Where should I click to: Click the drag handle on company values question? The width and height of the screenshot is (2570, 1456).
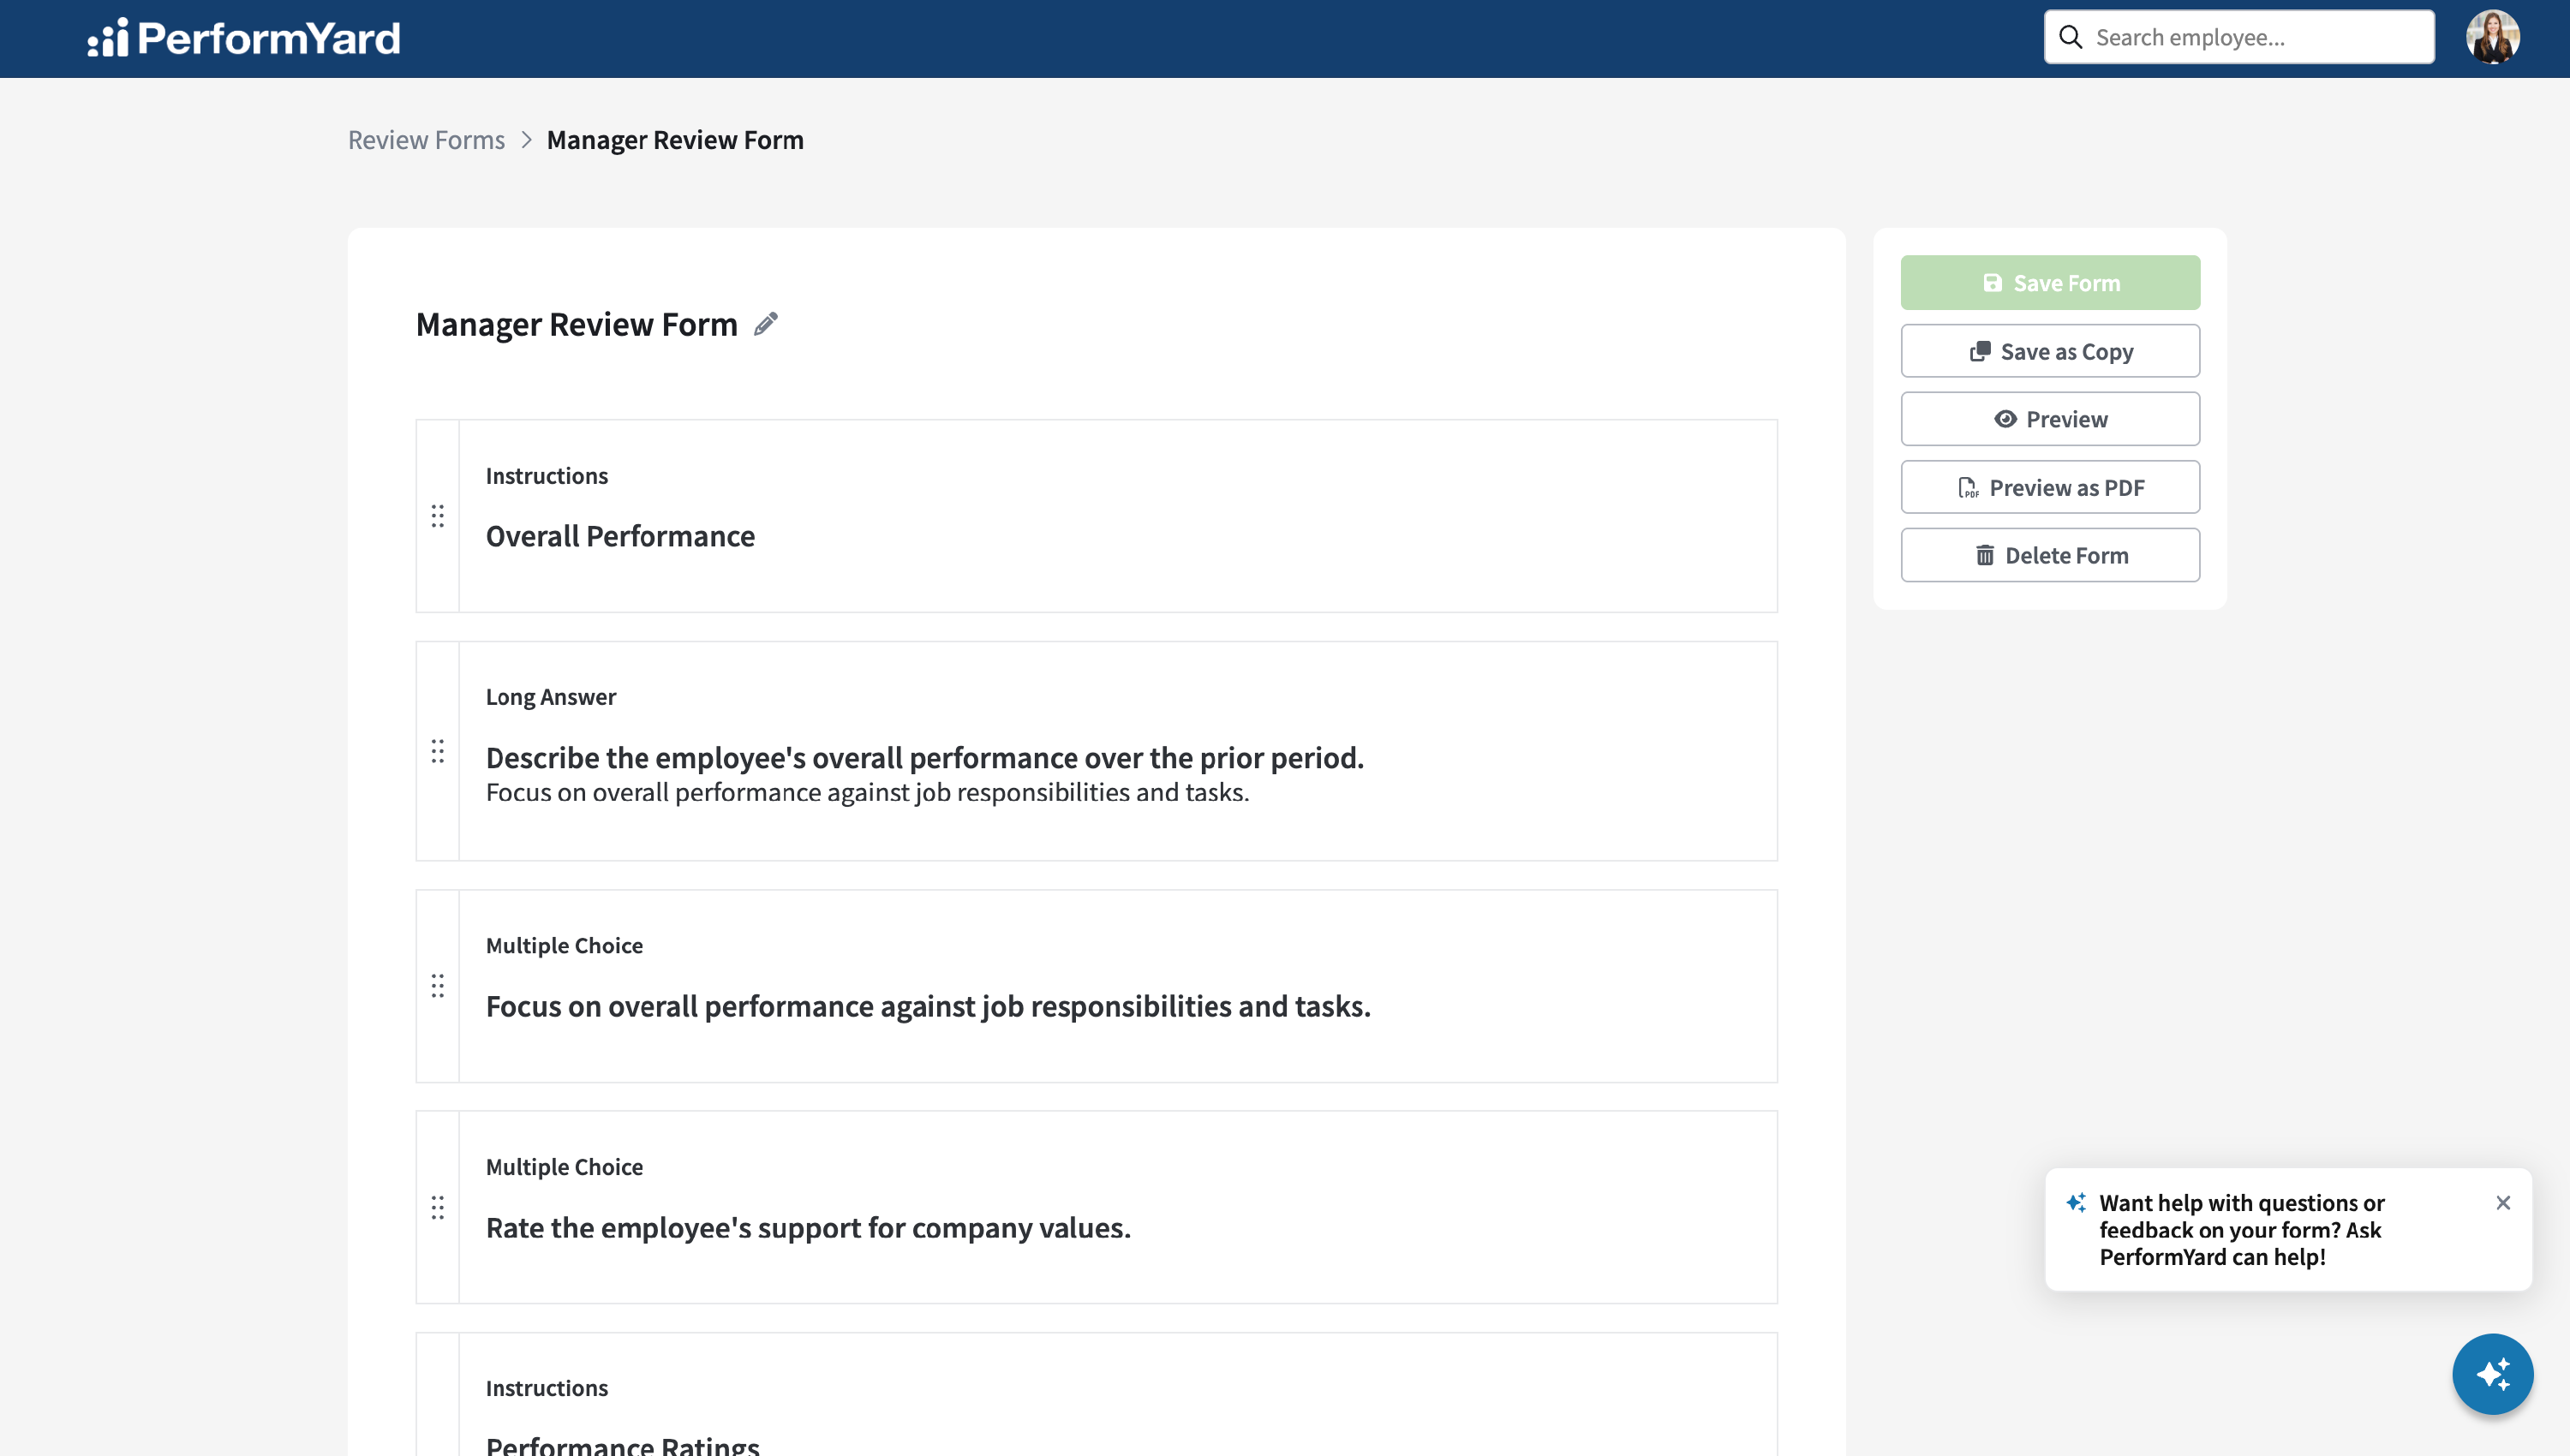438,1207
